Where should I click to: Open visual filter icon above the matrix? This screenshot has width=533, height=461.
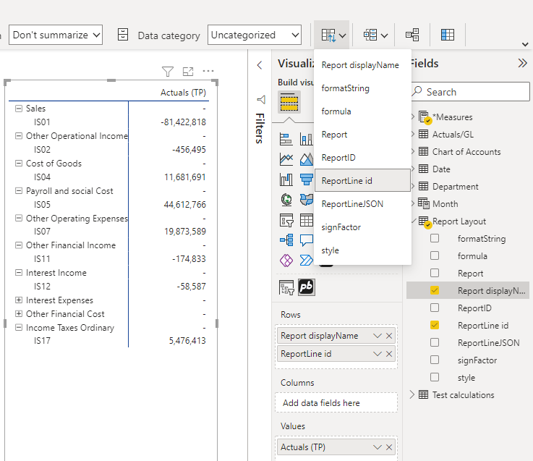pyautogui.click(x=168, y=72)
